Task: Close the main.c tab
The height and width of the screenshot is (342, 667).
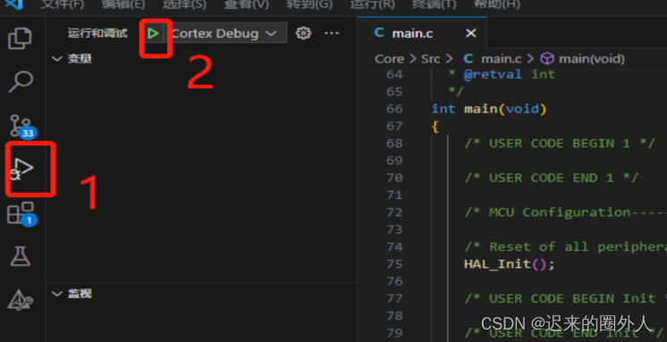Action: pos(471,33)
